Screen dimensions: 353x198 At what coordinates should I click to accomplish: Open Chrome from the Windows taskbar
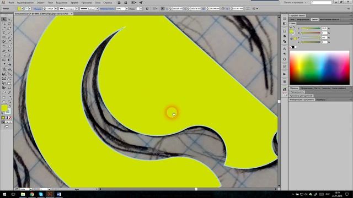(x=32, y=194)
